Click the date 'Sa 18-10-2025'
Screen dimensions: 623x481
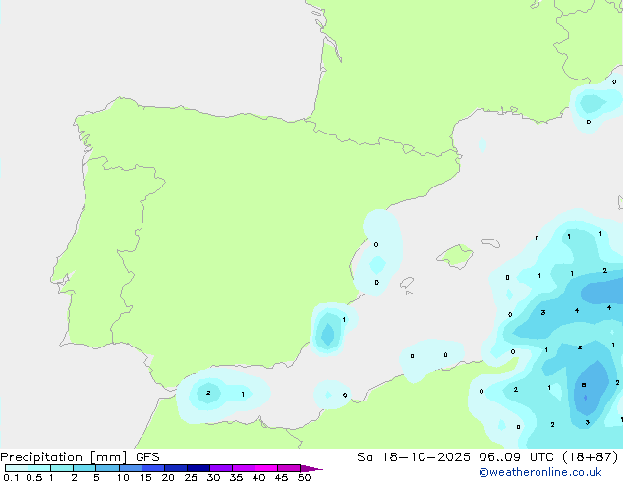click(414, 457)
